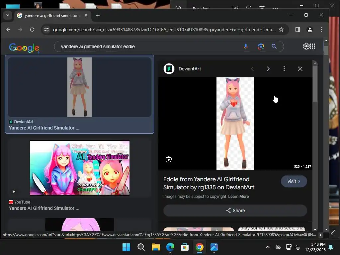
Task: Start voice search with microphone icon
Action: coord(245,46)
